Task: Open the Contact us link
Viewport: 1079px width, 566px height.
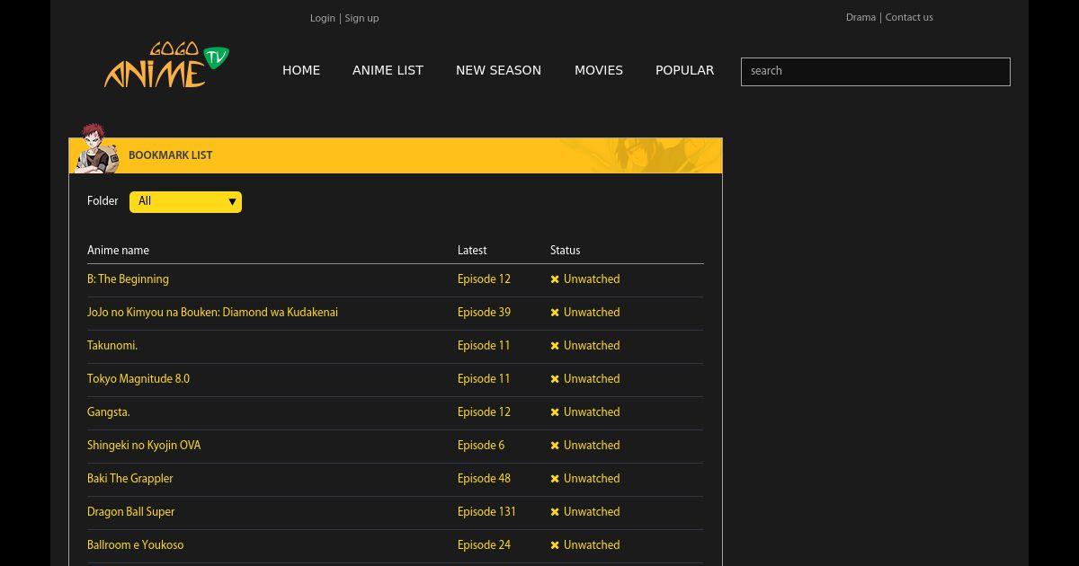Action: (909, 17)
